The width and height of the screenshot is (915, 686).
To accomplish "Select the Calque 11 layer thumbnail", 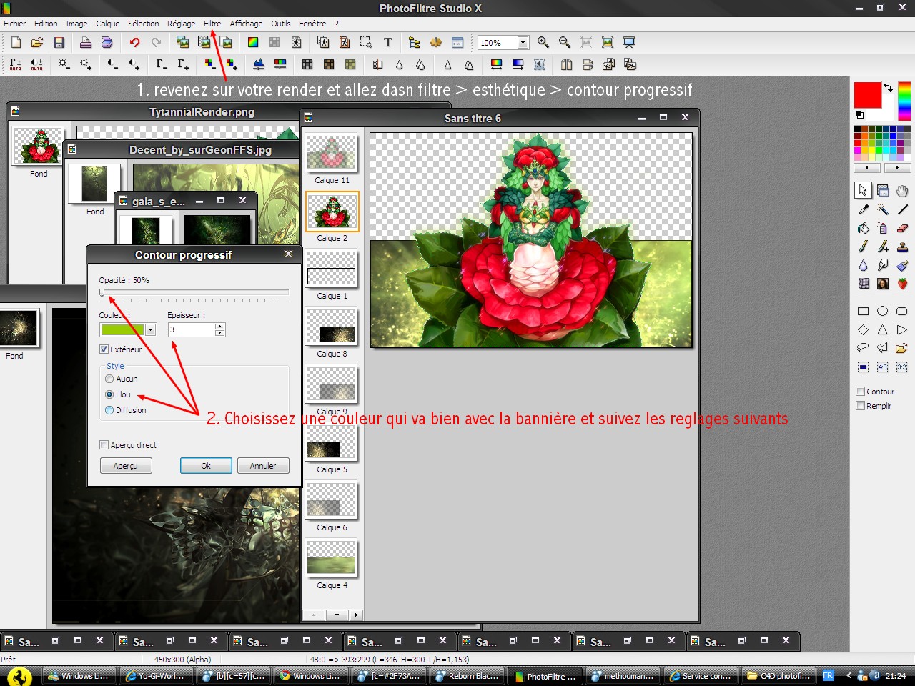I will tap(331, 152).
